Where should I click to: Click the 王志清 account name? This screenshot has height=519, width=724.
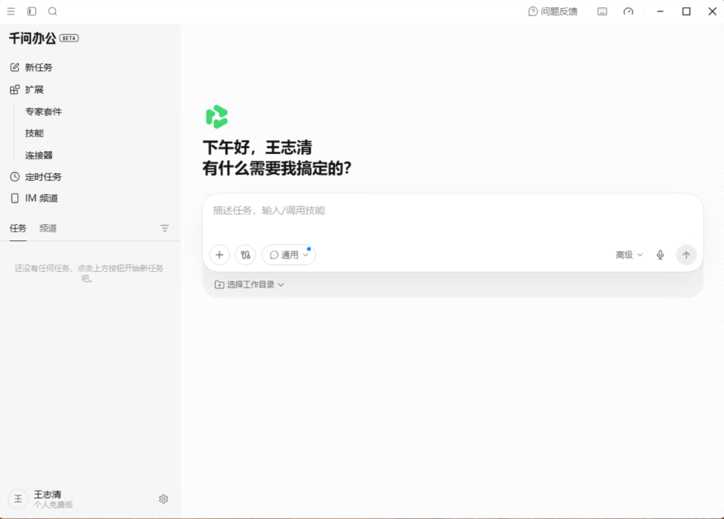click(x=47, y=494)
